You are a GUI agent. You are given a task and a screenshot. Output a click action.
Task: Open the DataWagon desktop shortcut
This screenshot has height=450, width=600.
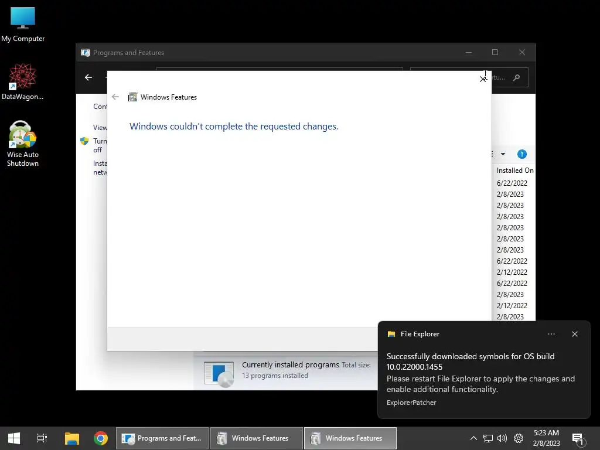click(23, 82)
